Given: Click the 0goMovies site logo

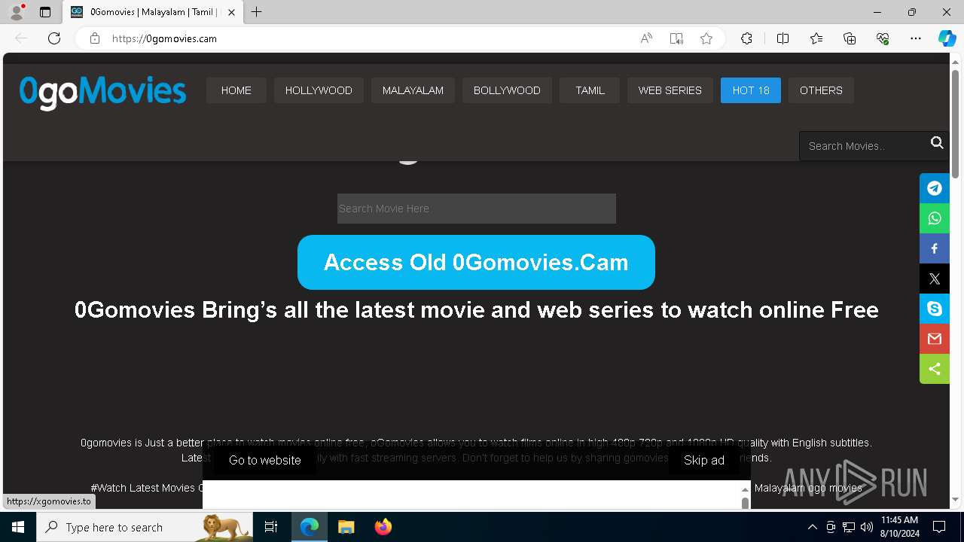Looking at the screenshot, I should coord(102,92).
